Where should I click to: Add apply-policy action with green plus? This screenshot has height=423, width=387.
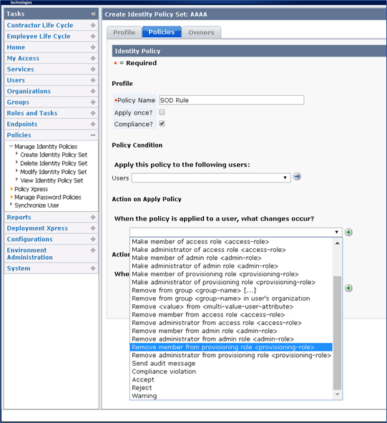(348, 233)
